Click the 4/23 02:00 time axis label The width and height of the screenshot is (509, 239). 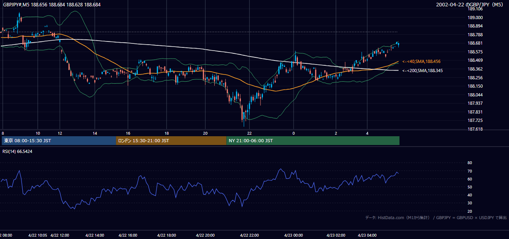[x=336, y=235]
